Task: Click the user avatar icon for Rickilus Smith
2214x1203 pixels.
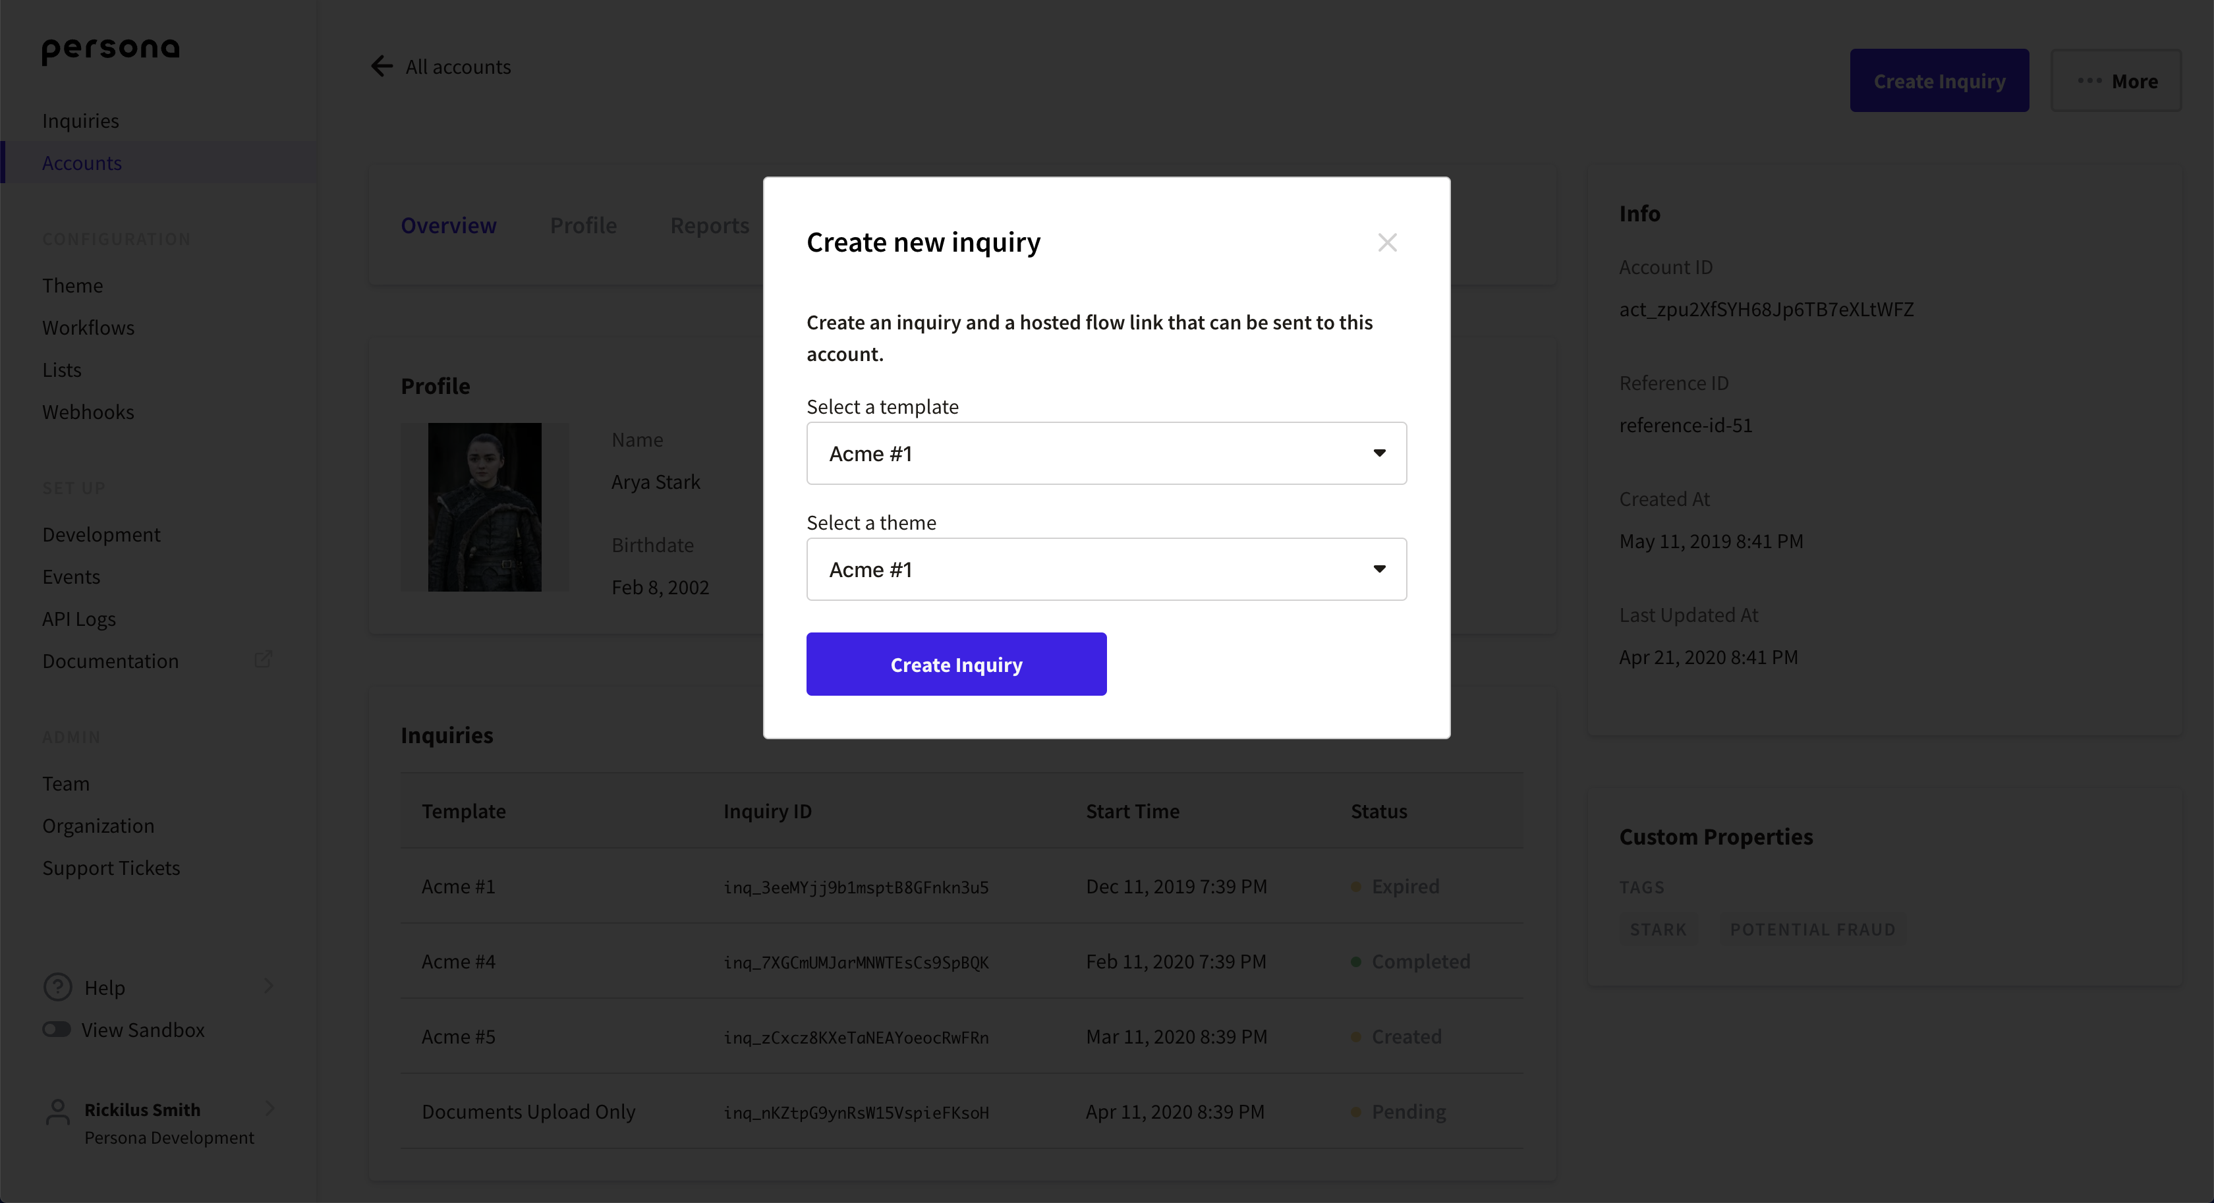Action: click(x=57, y=1109)
